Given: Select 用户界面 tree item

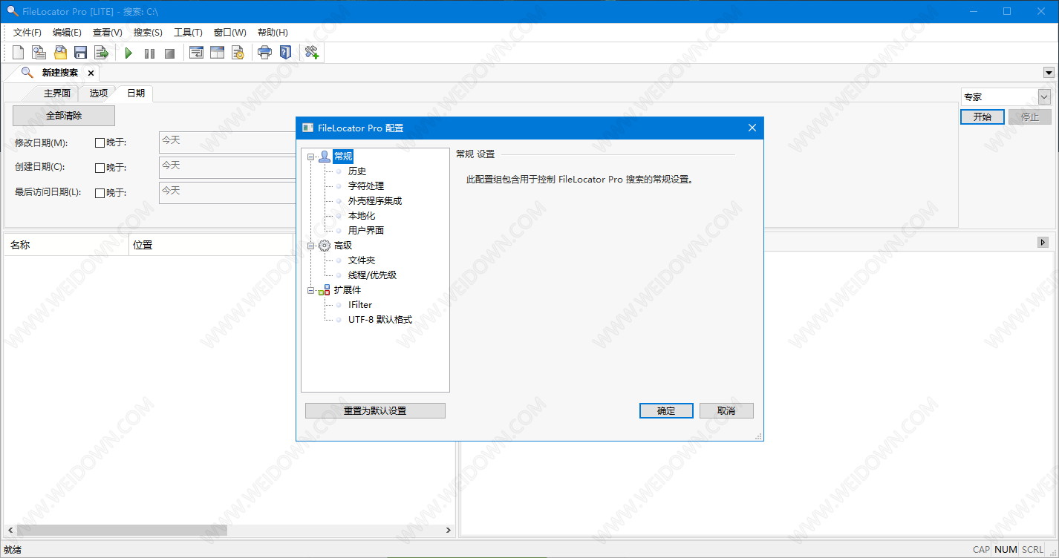Looking at the screenshot, I should [x=366, y=231].
